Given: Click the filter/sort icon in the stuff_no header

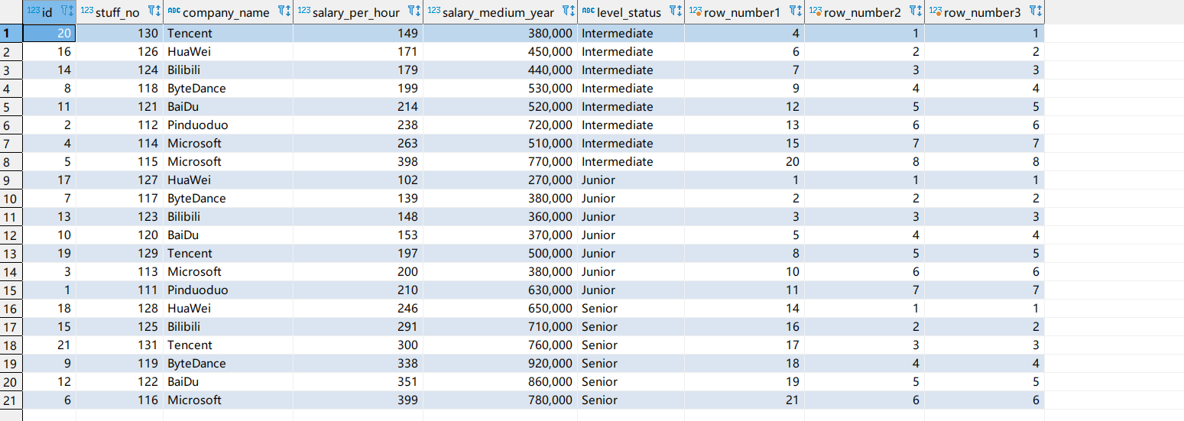Looking at the screenshot, I should tap(154, 11).
